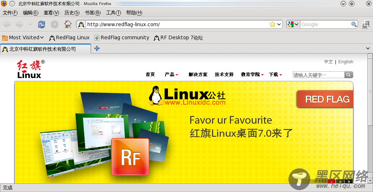This screenshot has height=192, width=373.
Task: Open the URL bar history dropdown
Action: [279, 24]
